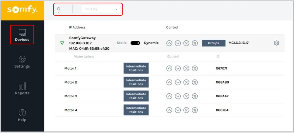The image size is (294, 133).
Task: Open the Devices section in sidebar
Action: (22, 35)
